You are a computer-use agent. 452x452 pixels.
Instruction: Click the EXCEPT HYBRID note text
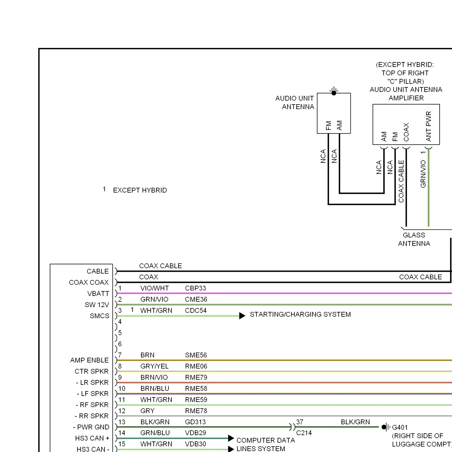[x=140, y=190]
